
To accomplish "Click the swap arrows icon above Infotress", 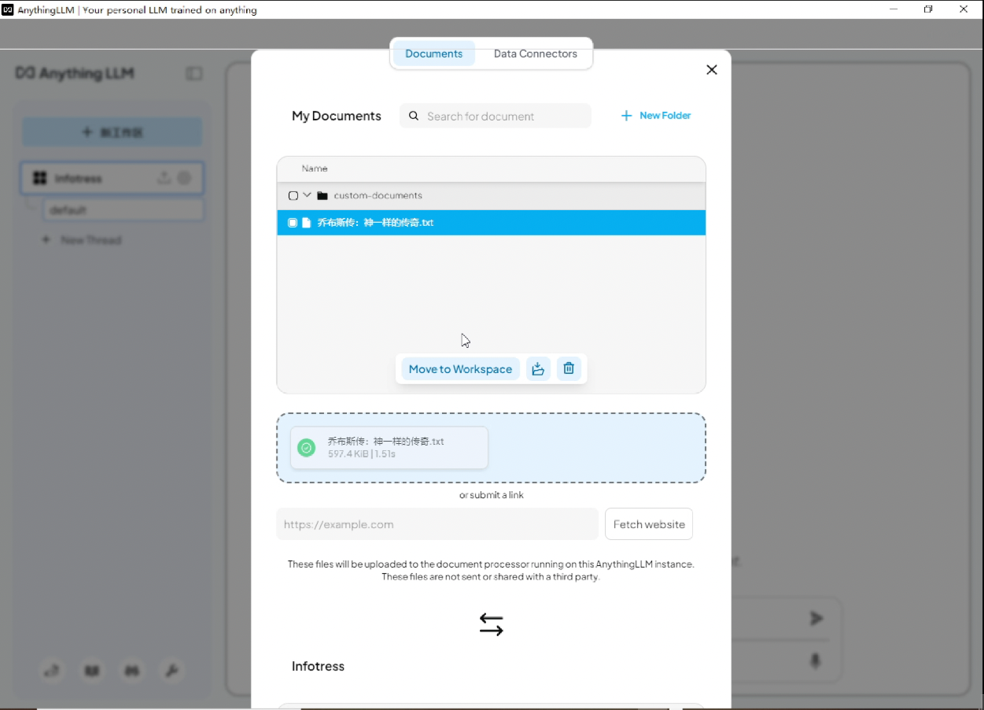I will 491,625.
